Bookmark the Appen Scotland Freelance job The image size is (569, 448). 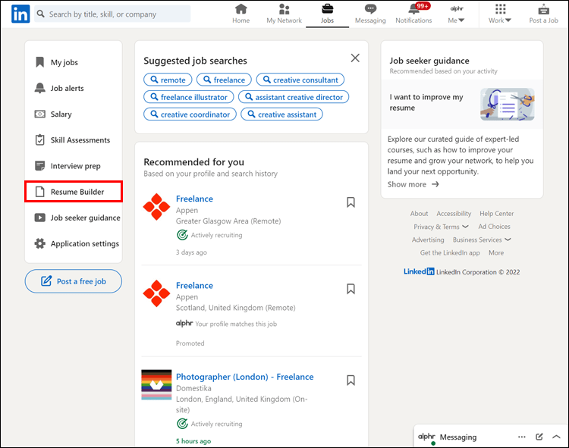351,289
